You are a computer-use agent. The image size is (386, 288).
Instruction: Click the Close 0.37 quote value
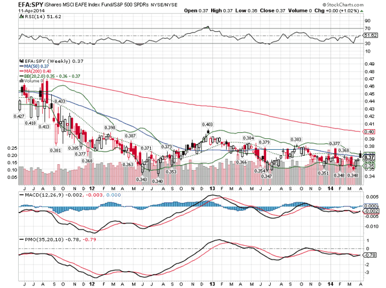(273, 11)
